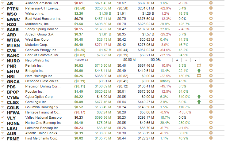Click the $1.58 EPS value for MarineMax

point(79,24)
